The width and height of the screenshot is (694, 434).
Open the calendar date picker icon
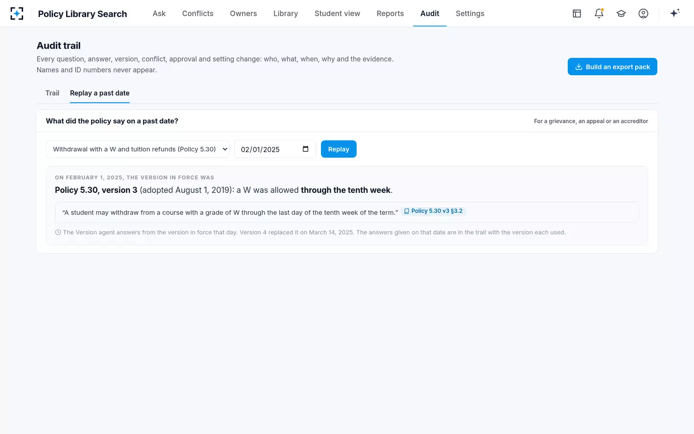coord(306,149)
